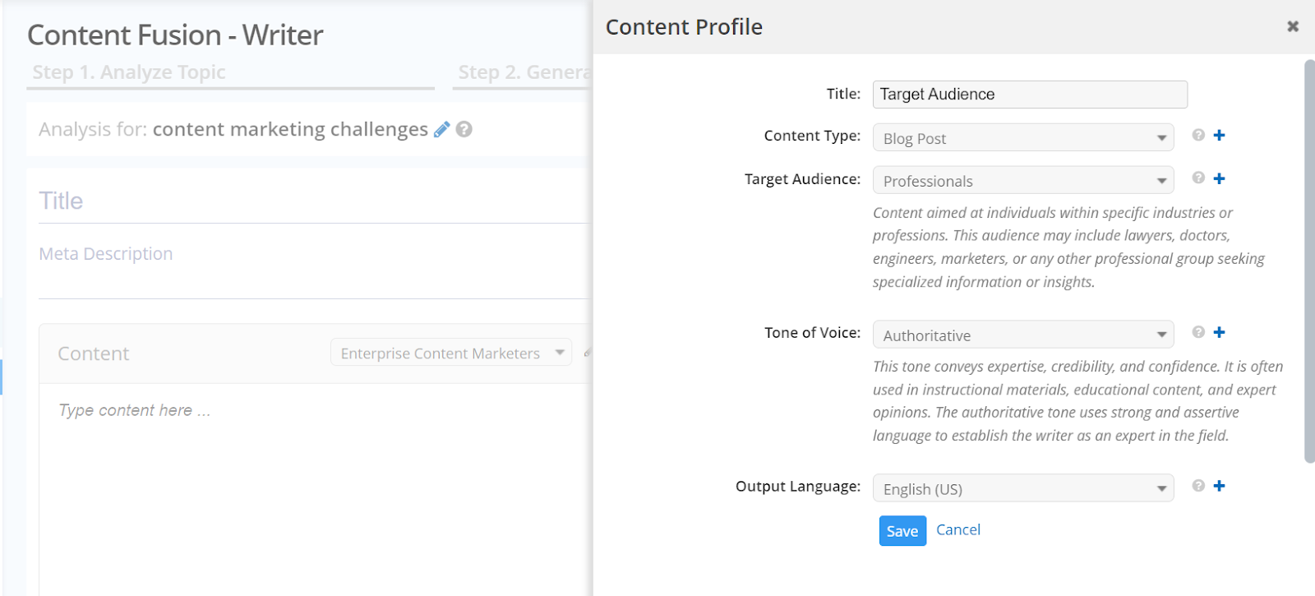Change Output Language English (US) dropdown
Viewport: 1315px width, 596px height.
(1023, 489)
